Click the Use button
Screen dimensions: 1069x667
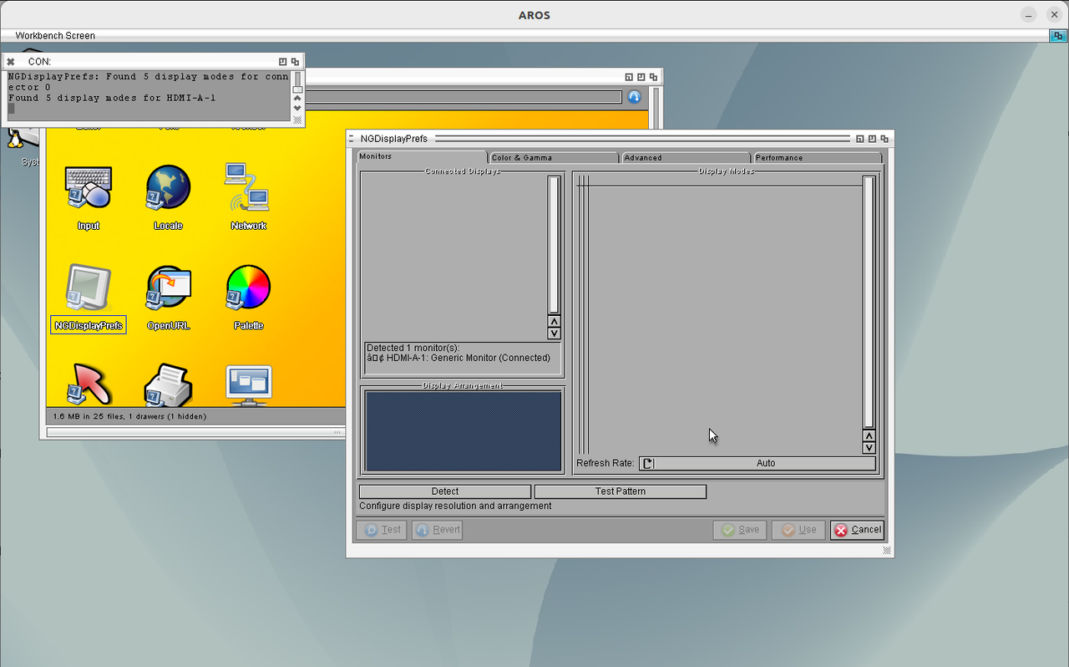pos(798,530)
